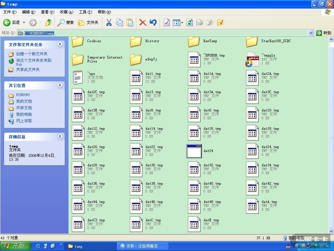Collapse the 文件和文件夹任务 panel
Screen dimensions: 334x251
coord(60,44)
